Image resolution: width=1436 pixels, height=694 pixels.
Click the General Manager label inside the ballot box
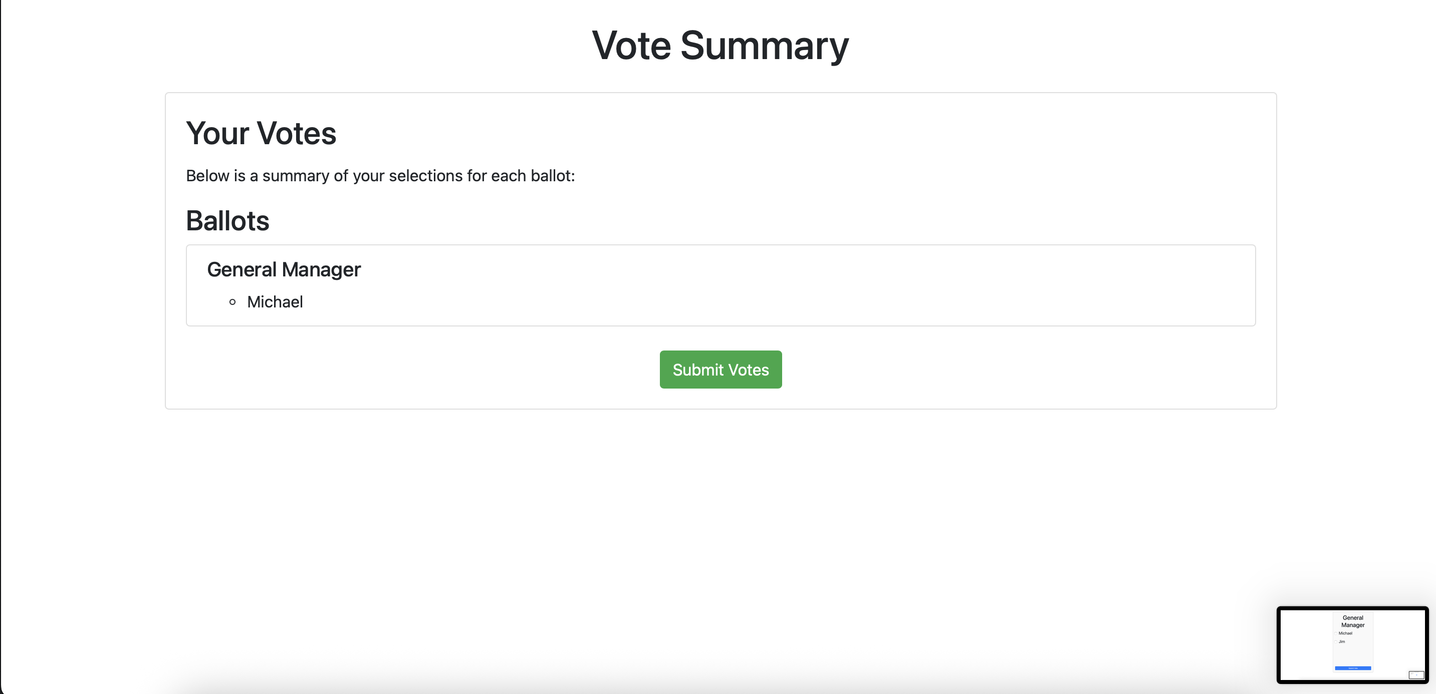point(284,269)
